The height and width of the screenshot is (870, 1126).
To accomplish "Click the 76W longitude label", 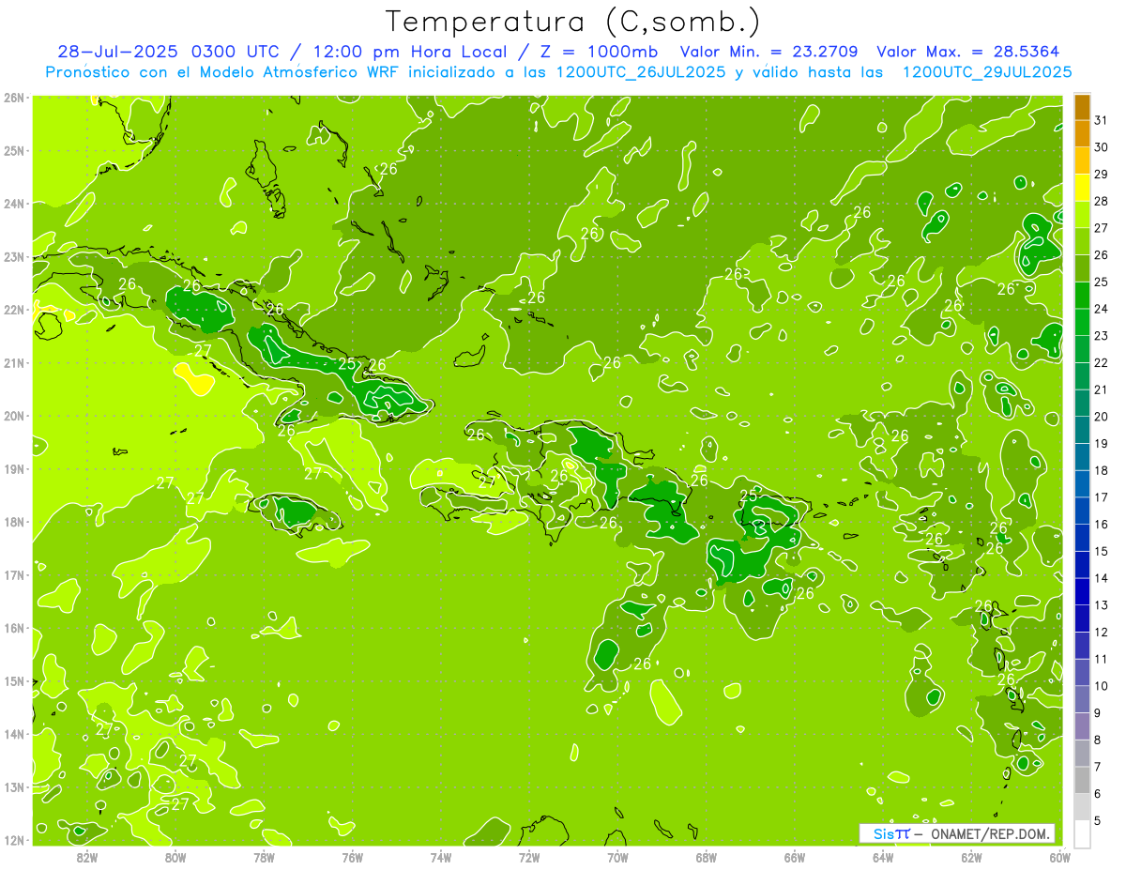I will click(352, 857).
